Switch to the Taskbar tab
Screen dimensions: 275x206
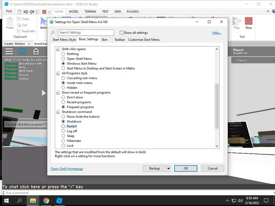click(120, 40)
